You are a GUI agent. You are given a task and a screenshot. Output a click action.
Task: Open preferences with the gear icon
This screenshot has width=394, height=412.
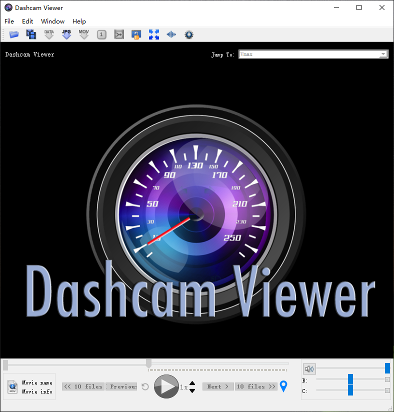point(189,34)
